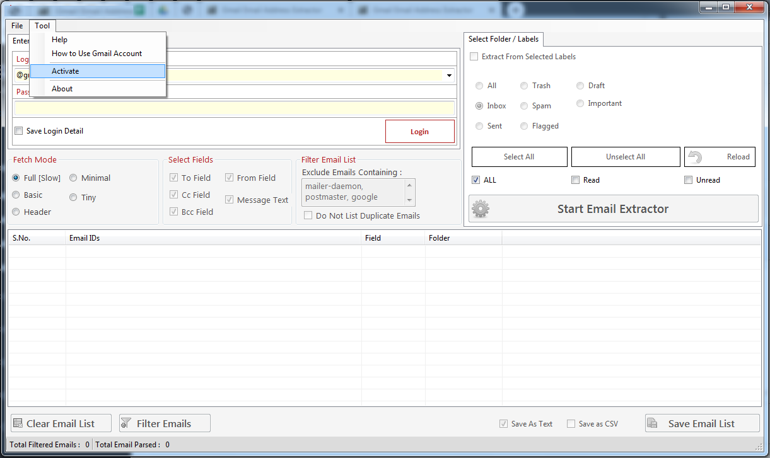This screenshot has height=458, width=770.
Task: Select the Flagged radio button
Action: pos(524,126)
